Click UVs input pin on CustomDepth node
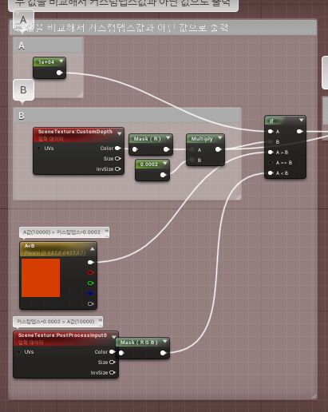328x412 pixels. point(39,149)
